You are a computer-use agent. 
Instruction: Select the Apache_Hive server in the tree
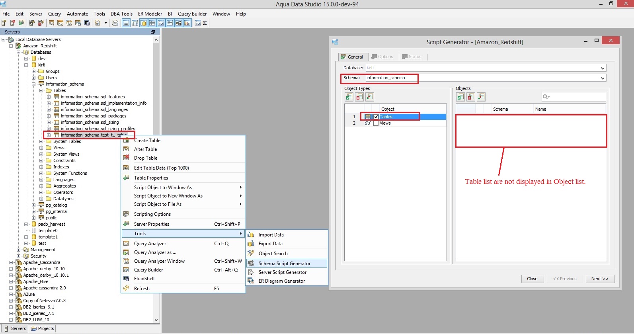pos(35,281)
